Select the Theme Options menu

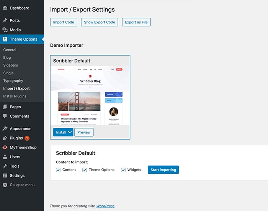tap(22, 39)
